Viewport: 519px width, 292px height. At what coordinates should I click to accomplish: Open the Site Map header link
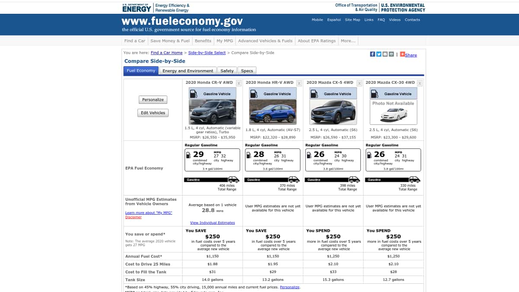352,20
